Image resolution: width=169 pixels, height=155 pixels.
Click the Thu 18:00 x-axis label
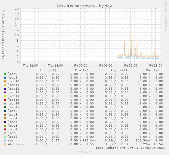click(x=55, y=66)
